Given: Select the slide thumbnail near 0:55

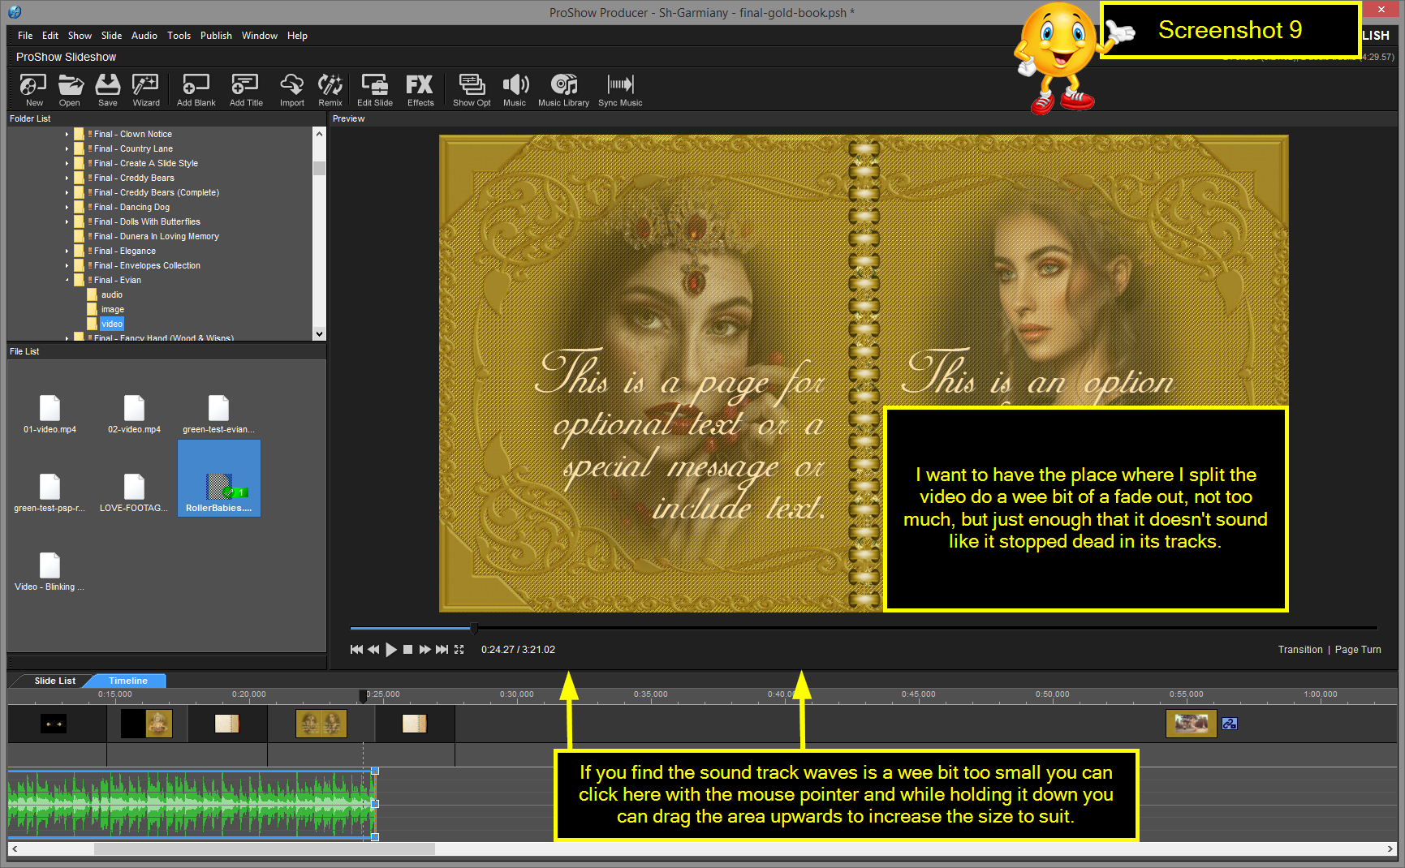Looking at the screenshot, I should point(1191,724).
